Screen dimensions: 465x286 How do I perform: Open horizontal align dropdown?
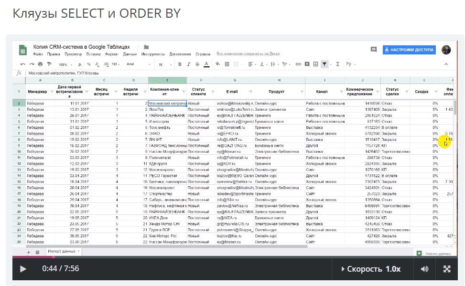point(252,64)
